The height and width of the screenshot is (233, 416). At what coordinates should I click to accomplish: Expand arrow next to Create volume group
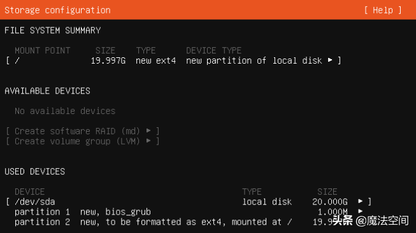coord(148,141)
